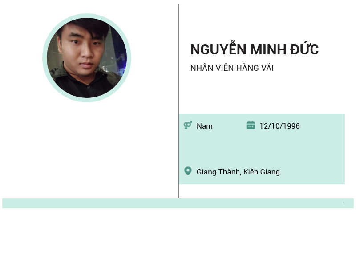Click the small tick mark in the teal bar
The height and width of the screenshot is (267, 356).
(x=344, y=203)
